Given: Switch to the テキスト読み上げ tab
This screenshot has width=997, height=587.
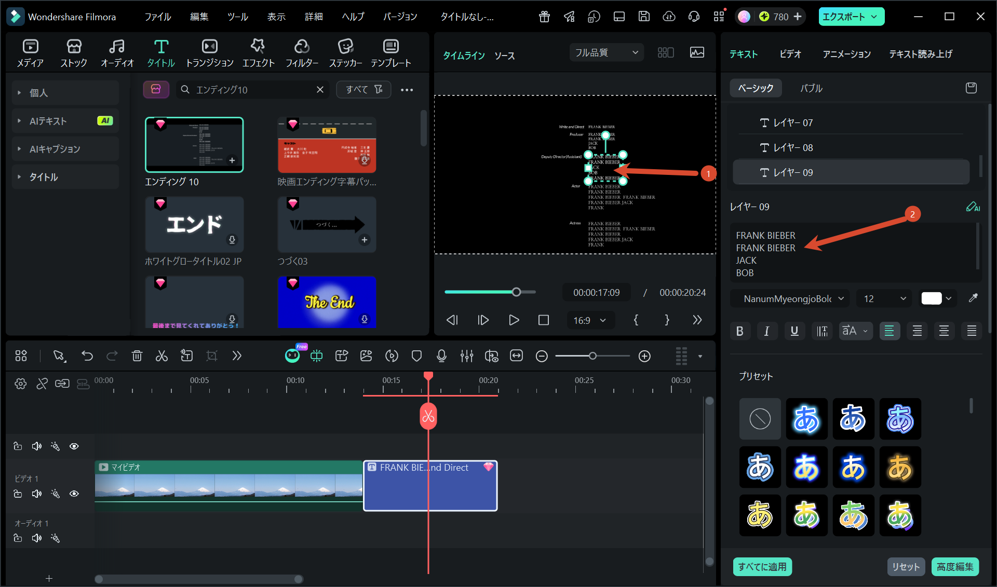Looking at the screenshot, I should click(x=921, y=54).
